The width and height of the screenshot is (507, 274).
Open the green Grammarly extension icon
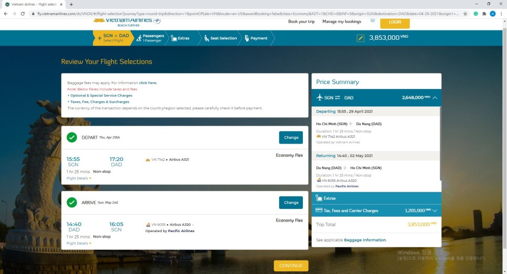[476, 14]
